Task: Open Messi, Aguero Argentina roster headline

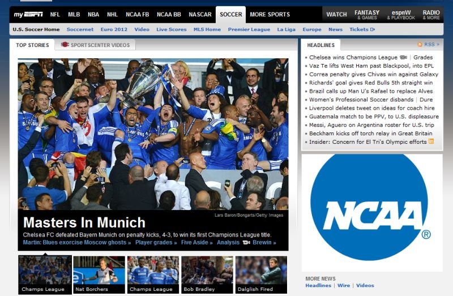Action: click(371, 125)
